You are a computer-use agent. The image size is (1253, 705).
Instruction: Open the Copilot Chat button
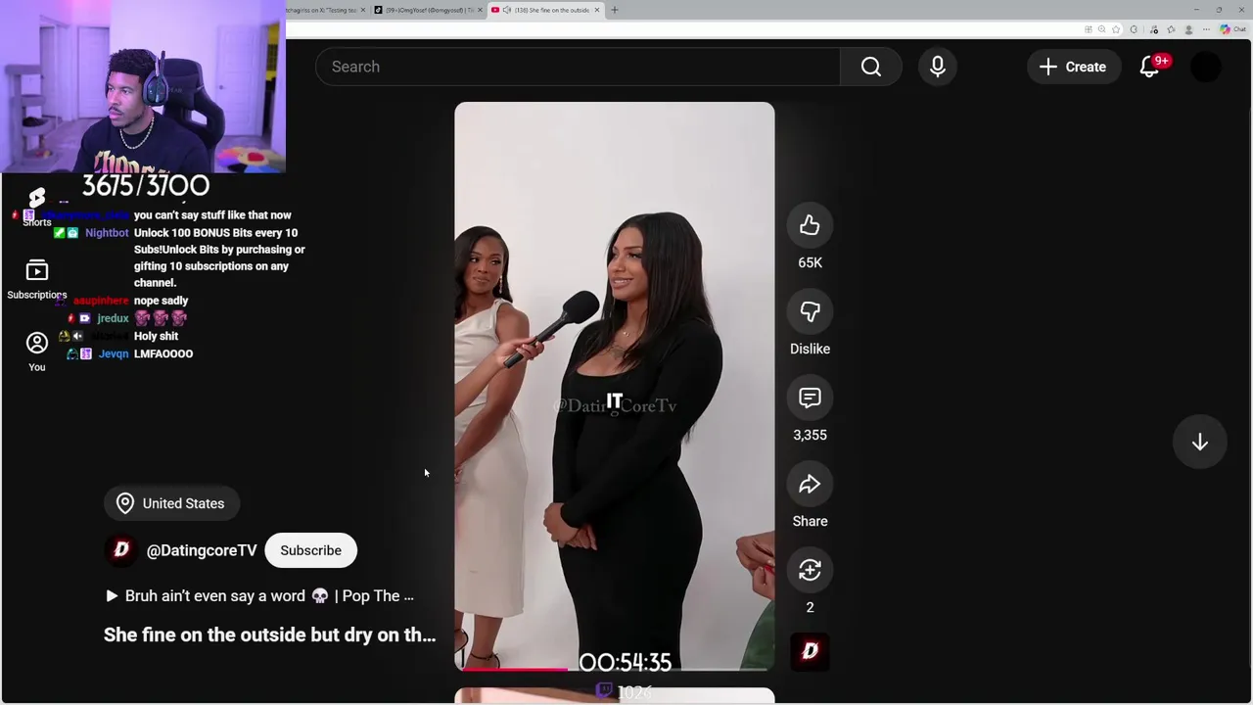(x=1232, y=29)
